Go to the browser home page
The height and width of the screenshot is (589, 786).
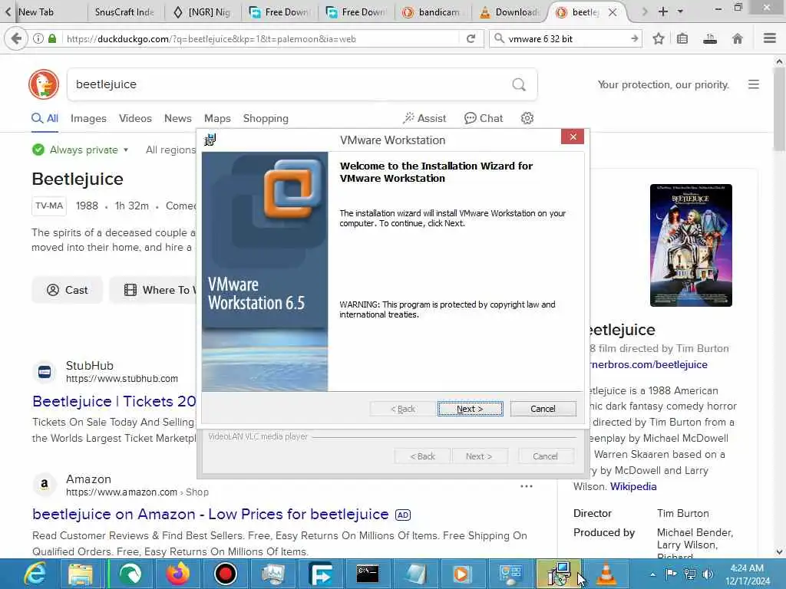pos(738,38)
